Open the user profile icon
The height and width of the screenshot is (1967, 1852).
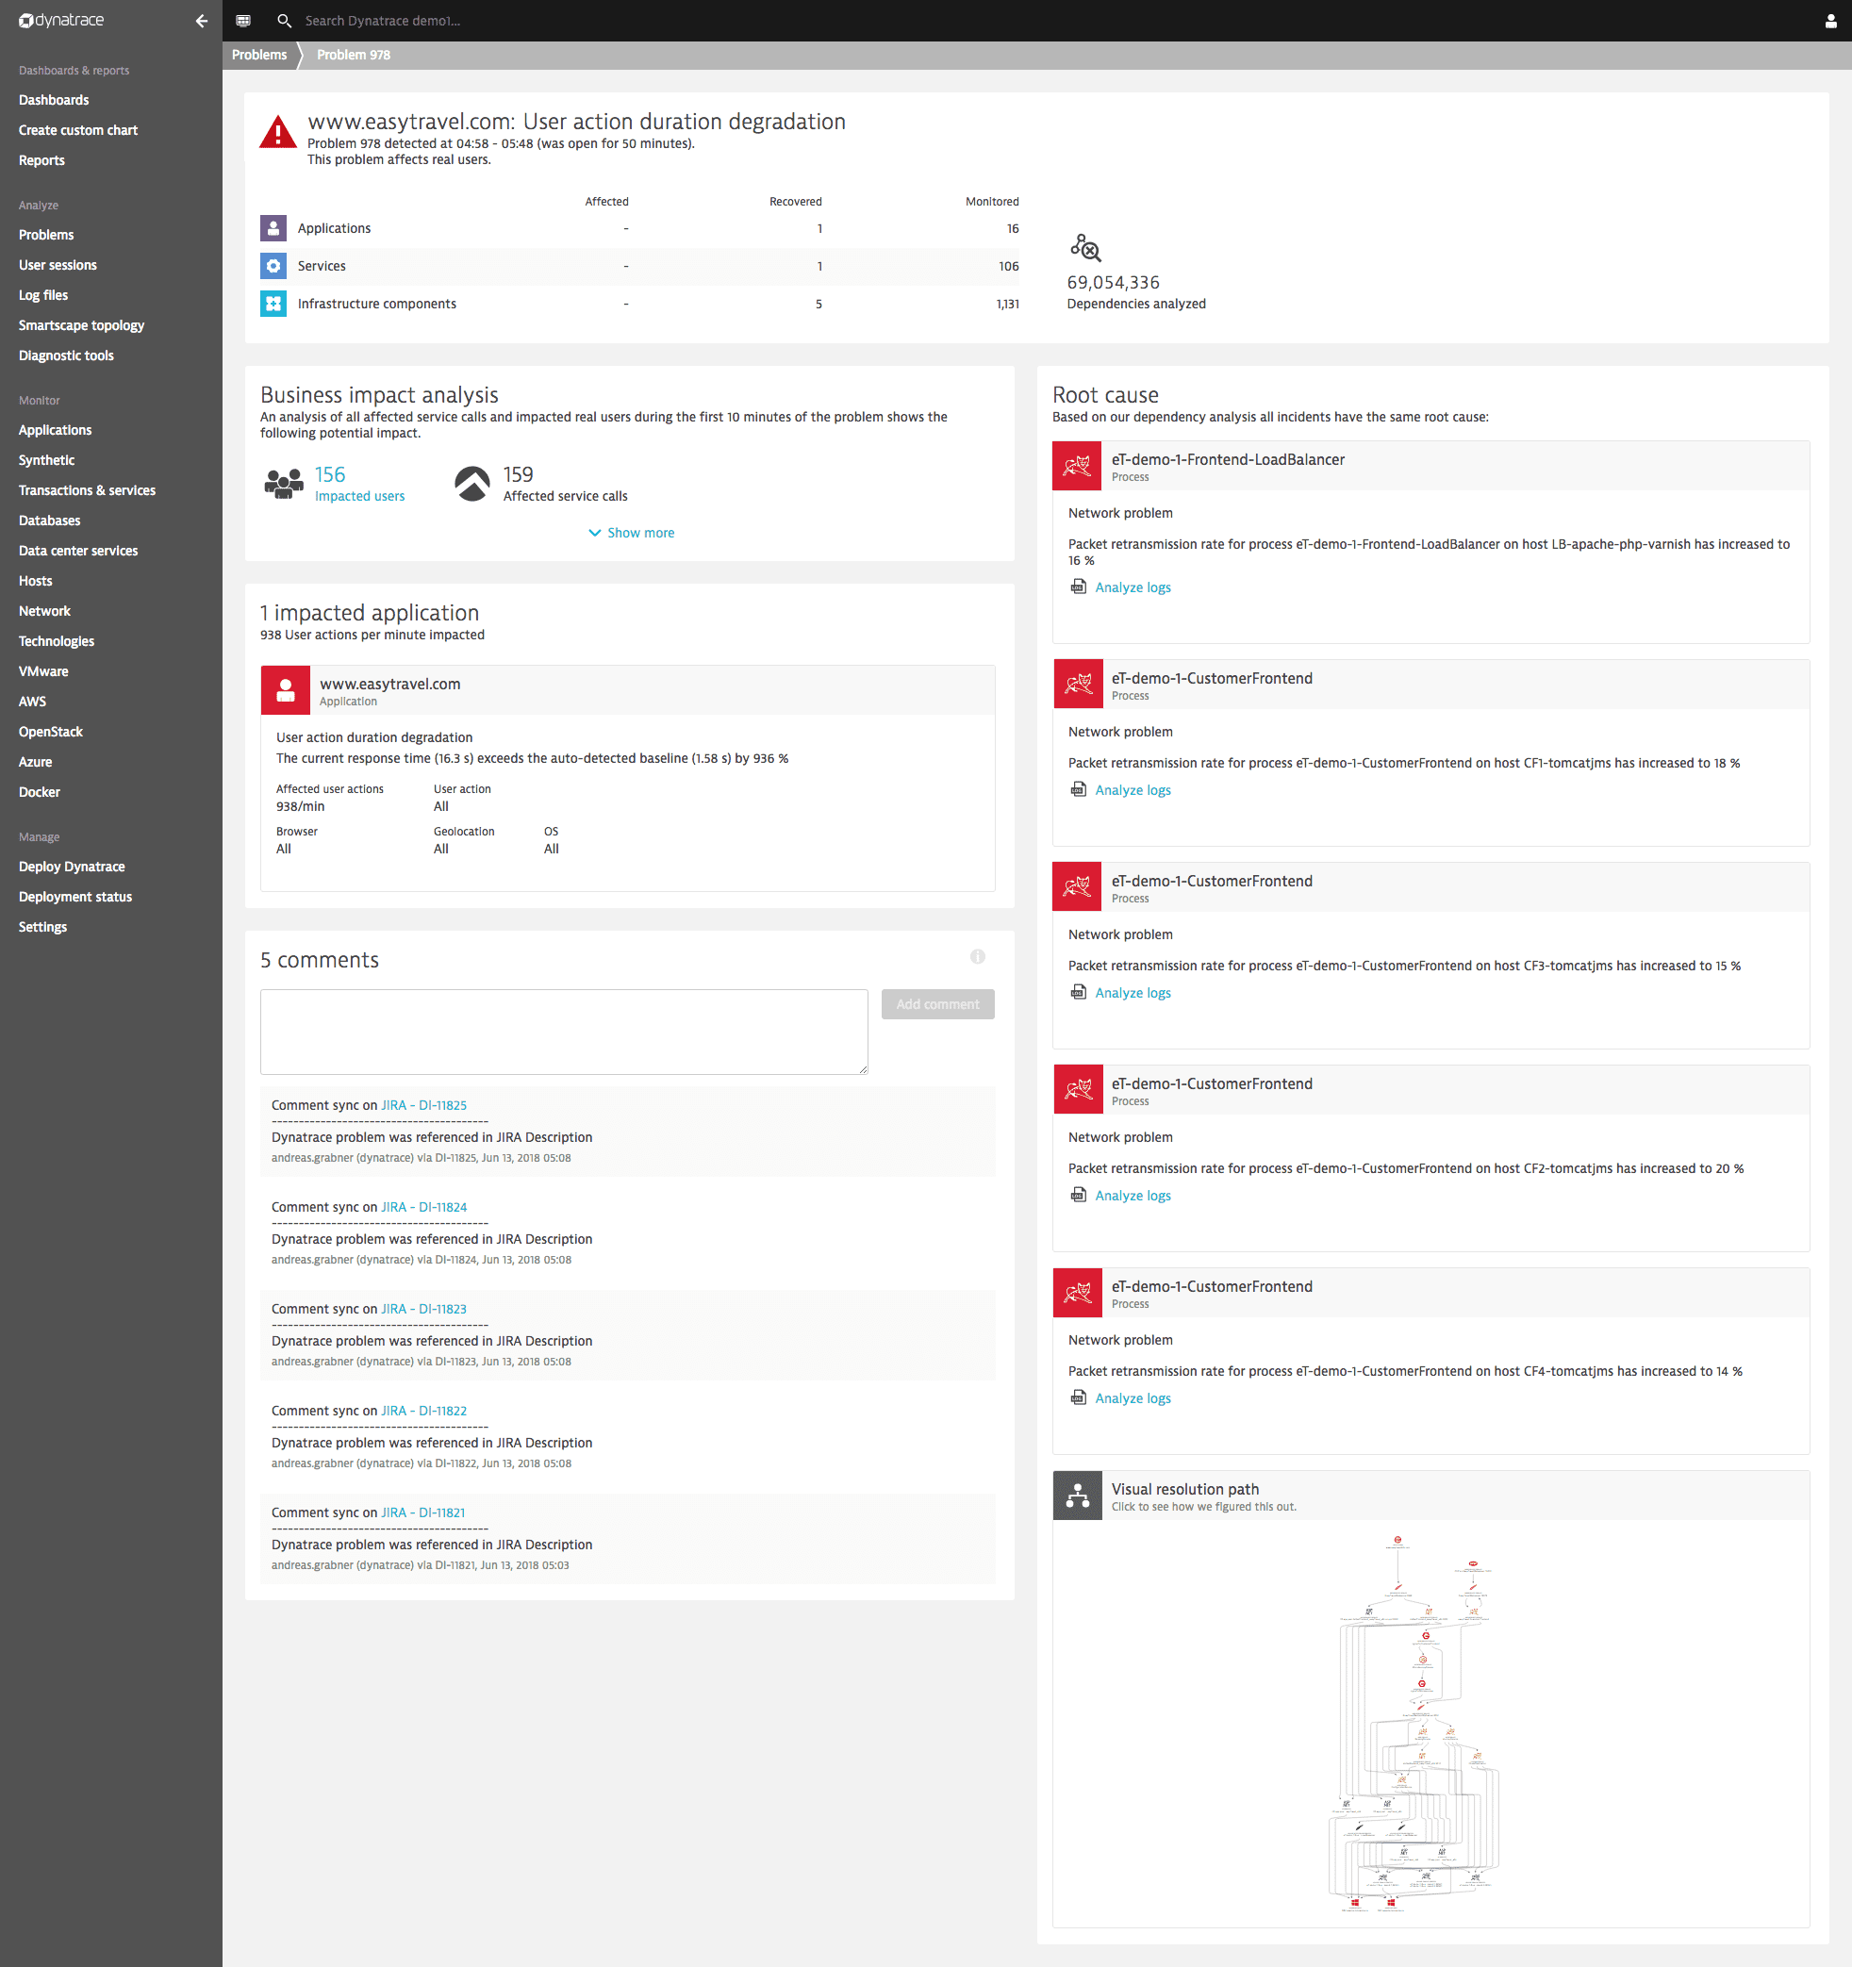[x=1830, y=21]
